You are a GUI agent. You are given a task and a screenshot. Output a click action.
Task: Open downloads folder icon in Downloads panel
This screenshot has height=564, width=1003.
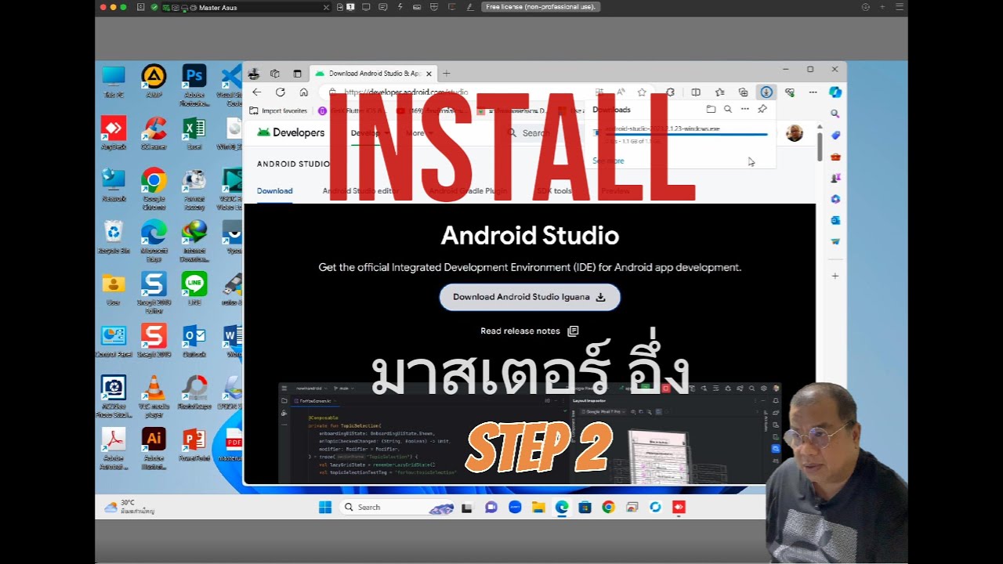click(711, 110)
